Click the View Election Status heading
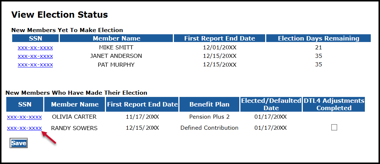Screen dimensions: 380x164 (x=59, y=15)
